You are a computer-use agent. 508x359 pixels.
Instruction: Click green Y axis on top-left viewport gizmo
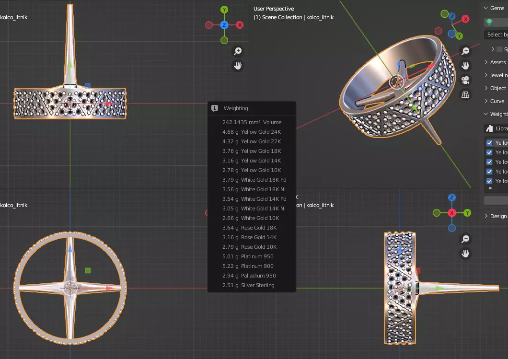pyautogui.click(x=224, y=10)
